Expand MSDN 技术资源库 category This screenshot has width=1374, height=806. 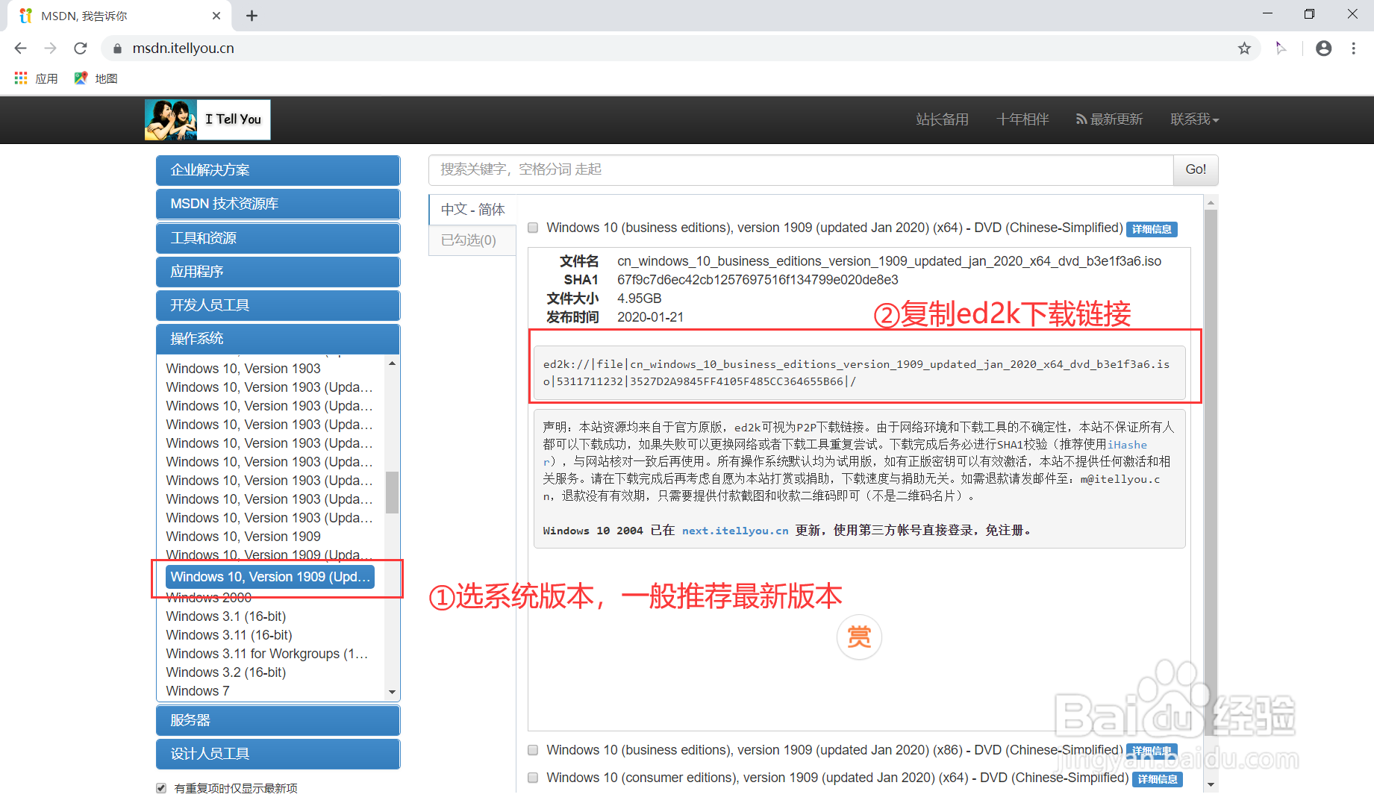278,204
